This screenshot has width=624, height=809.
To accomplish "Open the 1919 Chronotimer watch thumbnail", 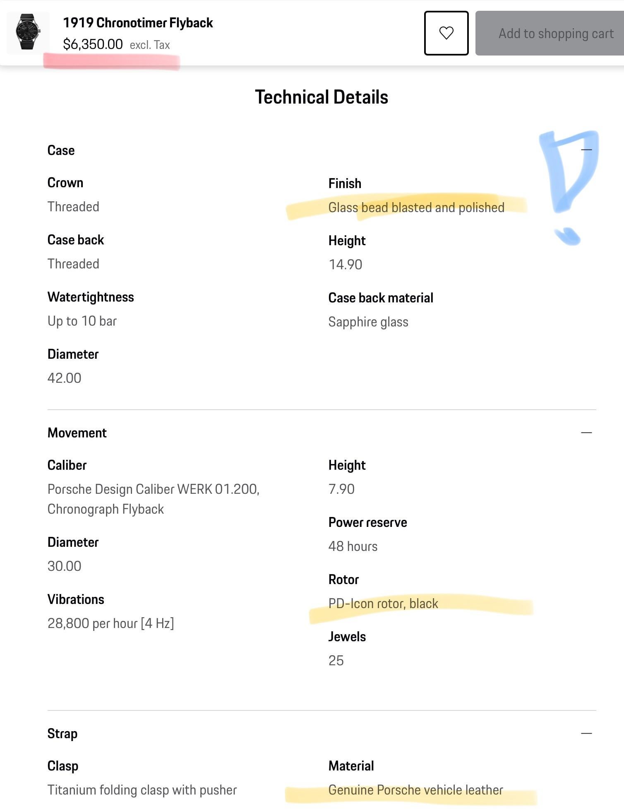I will coord(28,32).
